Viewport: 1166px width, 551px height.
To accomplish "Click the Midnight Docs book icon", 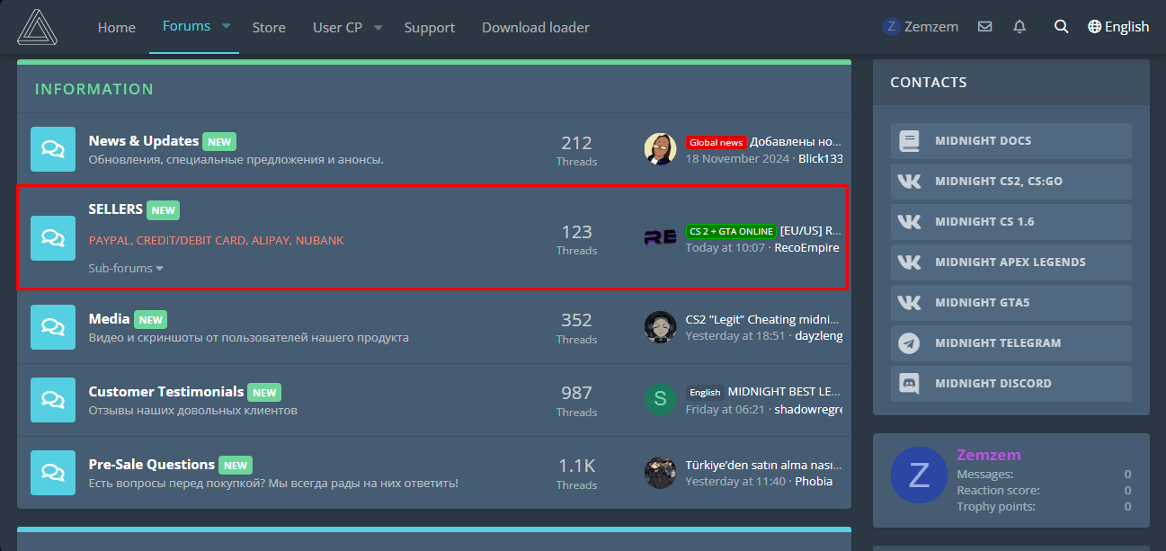I will (x=910, y=141).
